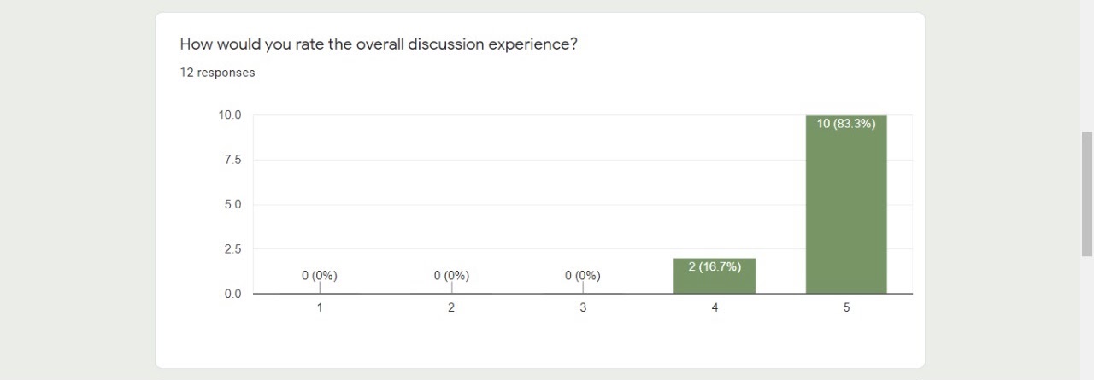Image resolution: width=1094 pixels, height=380 pixels.
Task: Click the "0 (0%)" label above rating 3
Action: (x=583, y=276)
